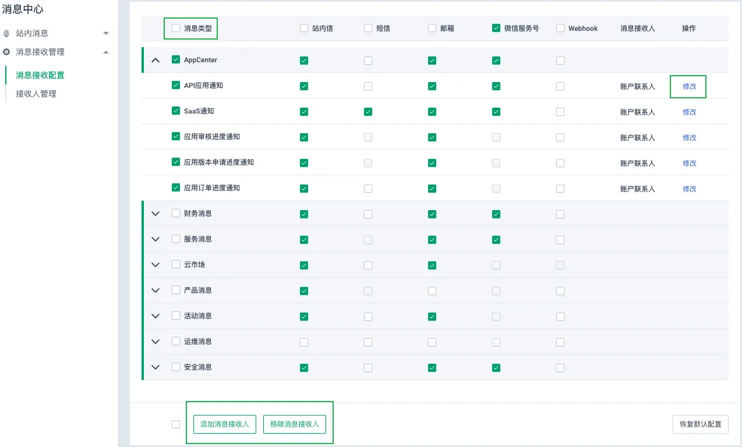Expand the 财务消息 category row
The image size is (742, 447).
(x=156, y=214)
